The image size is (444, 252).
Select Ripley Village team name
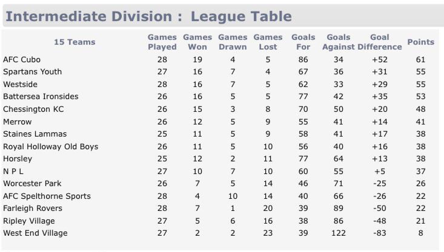click(29, 221)
